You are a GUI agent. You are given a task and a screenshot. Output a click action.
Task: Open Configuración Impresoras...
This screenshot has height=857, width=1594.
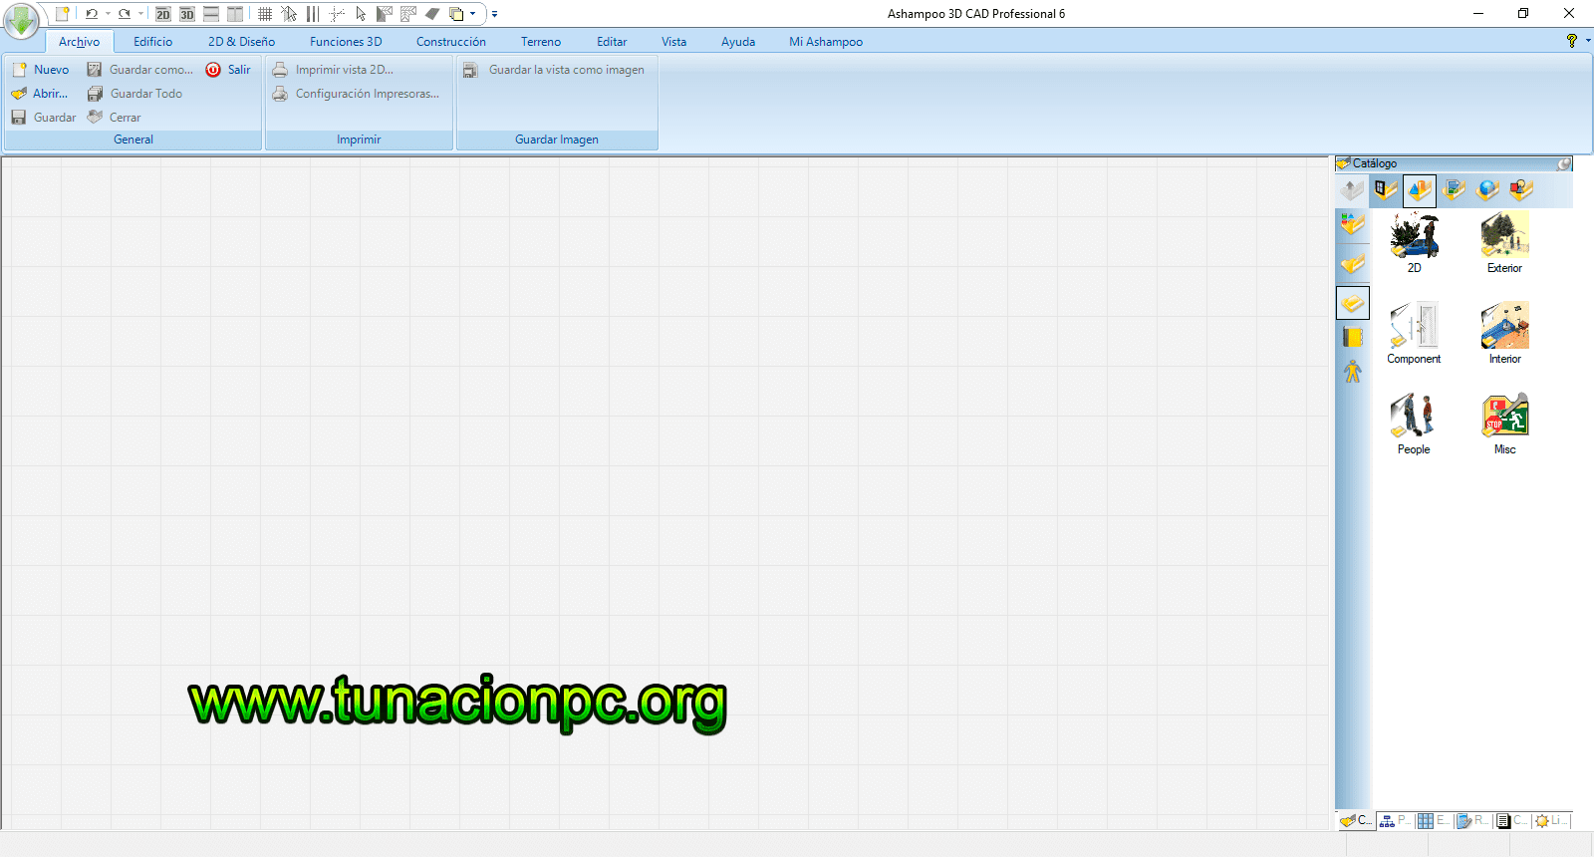click(357, 94)
